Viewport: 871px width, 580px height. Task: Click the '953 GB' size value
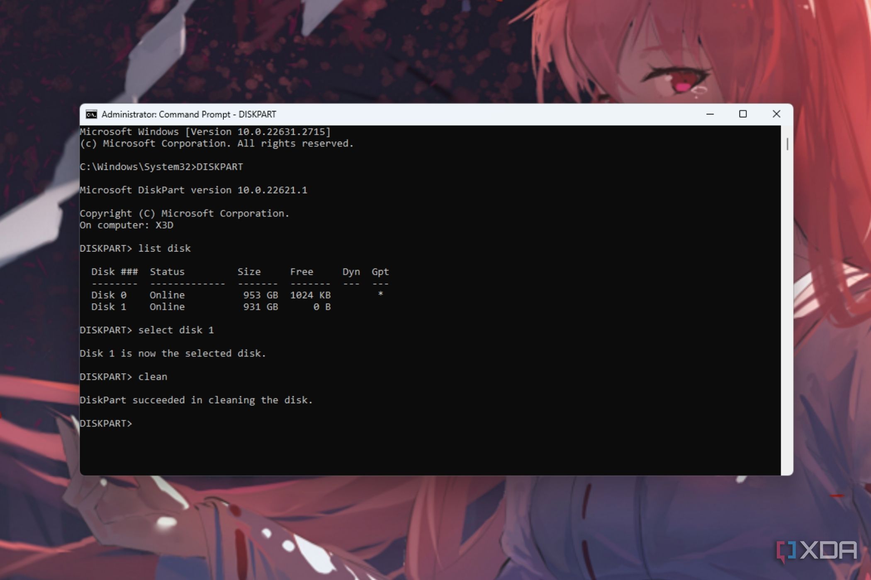coord(260,295)
